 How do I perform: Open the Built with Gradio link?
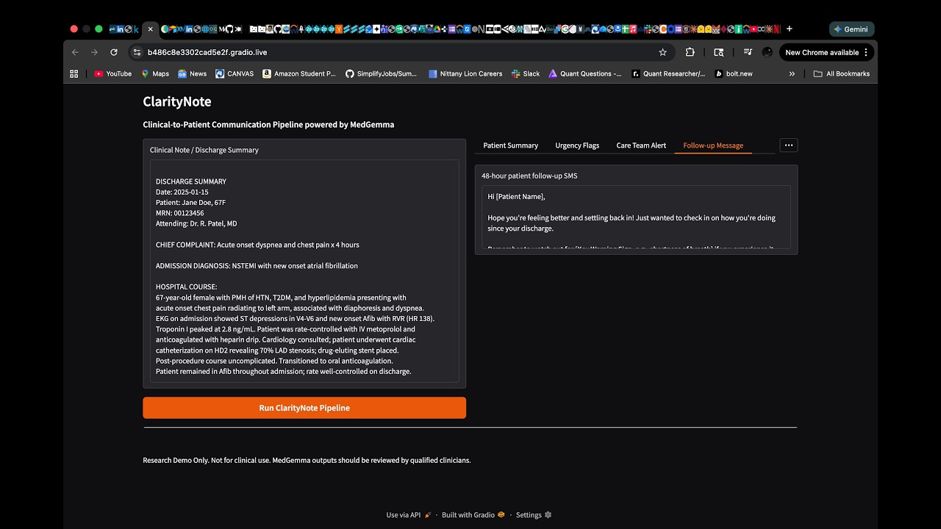[473, 515]
